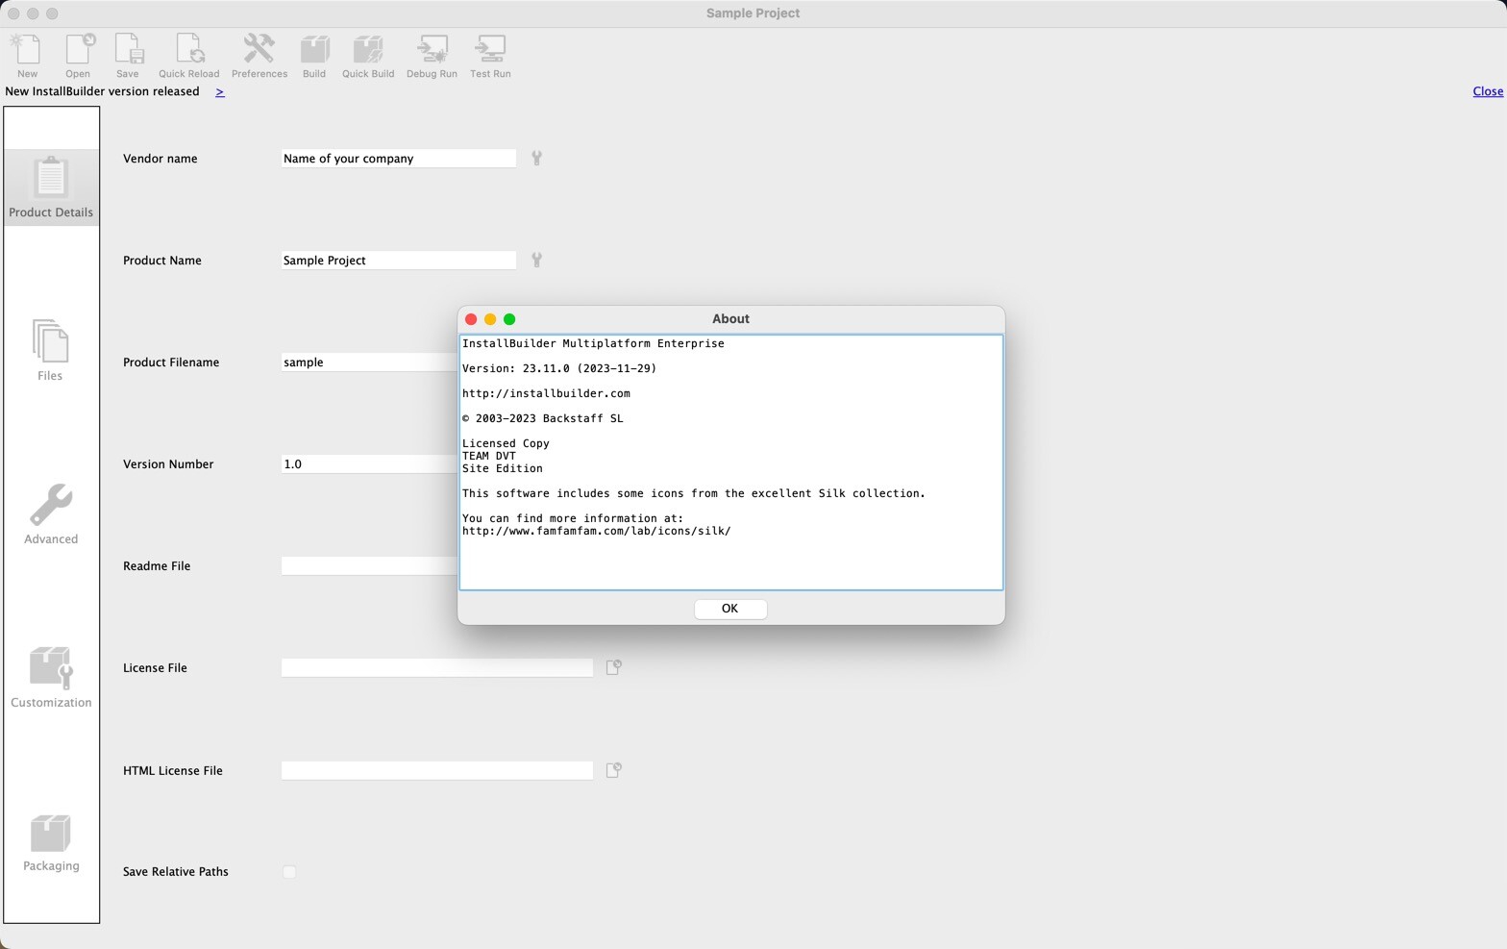Follow the '>' new version release link
The height and width of the screenshot is (949, 1507).
pos(220,91)
